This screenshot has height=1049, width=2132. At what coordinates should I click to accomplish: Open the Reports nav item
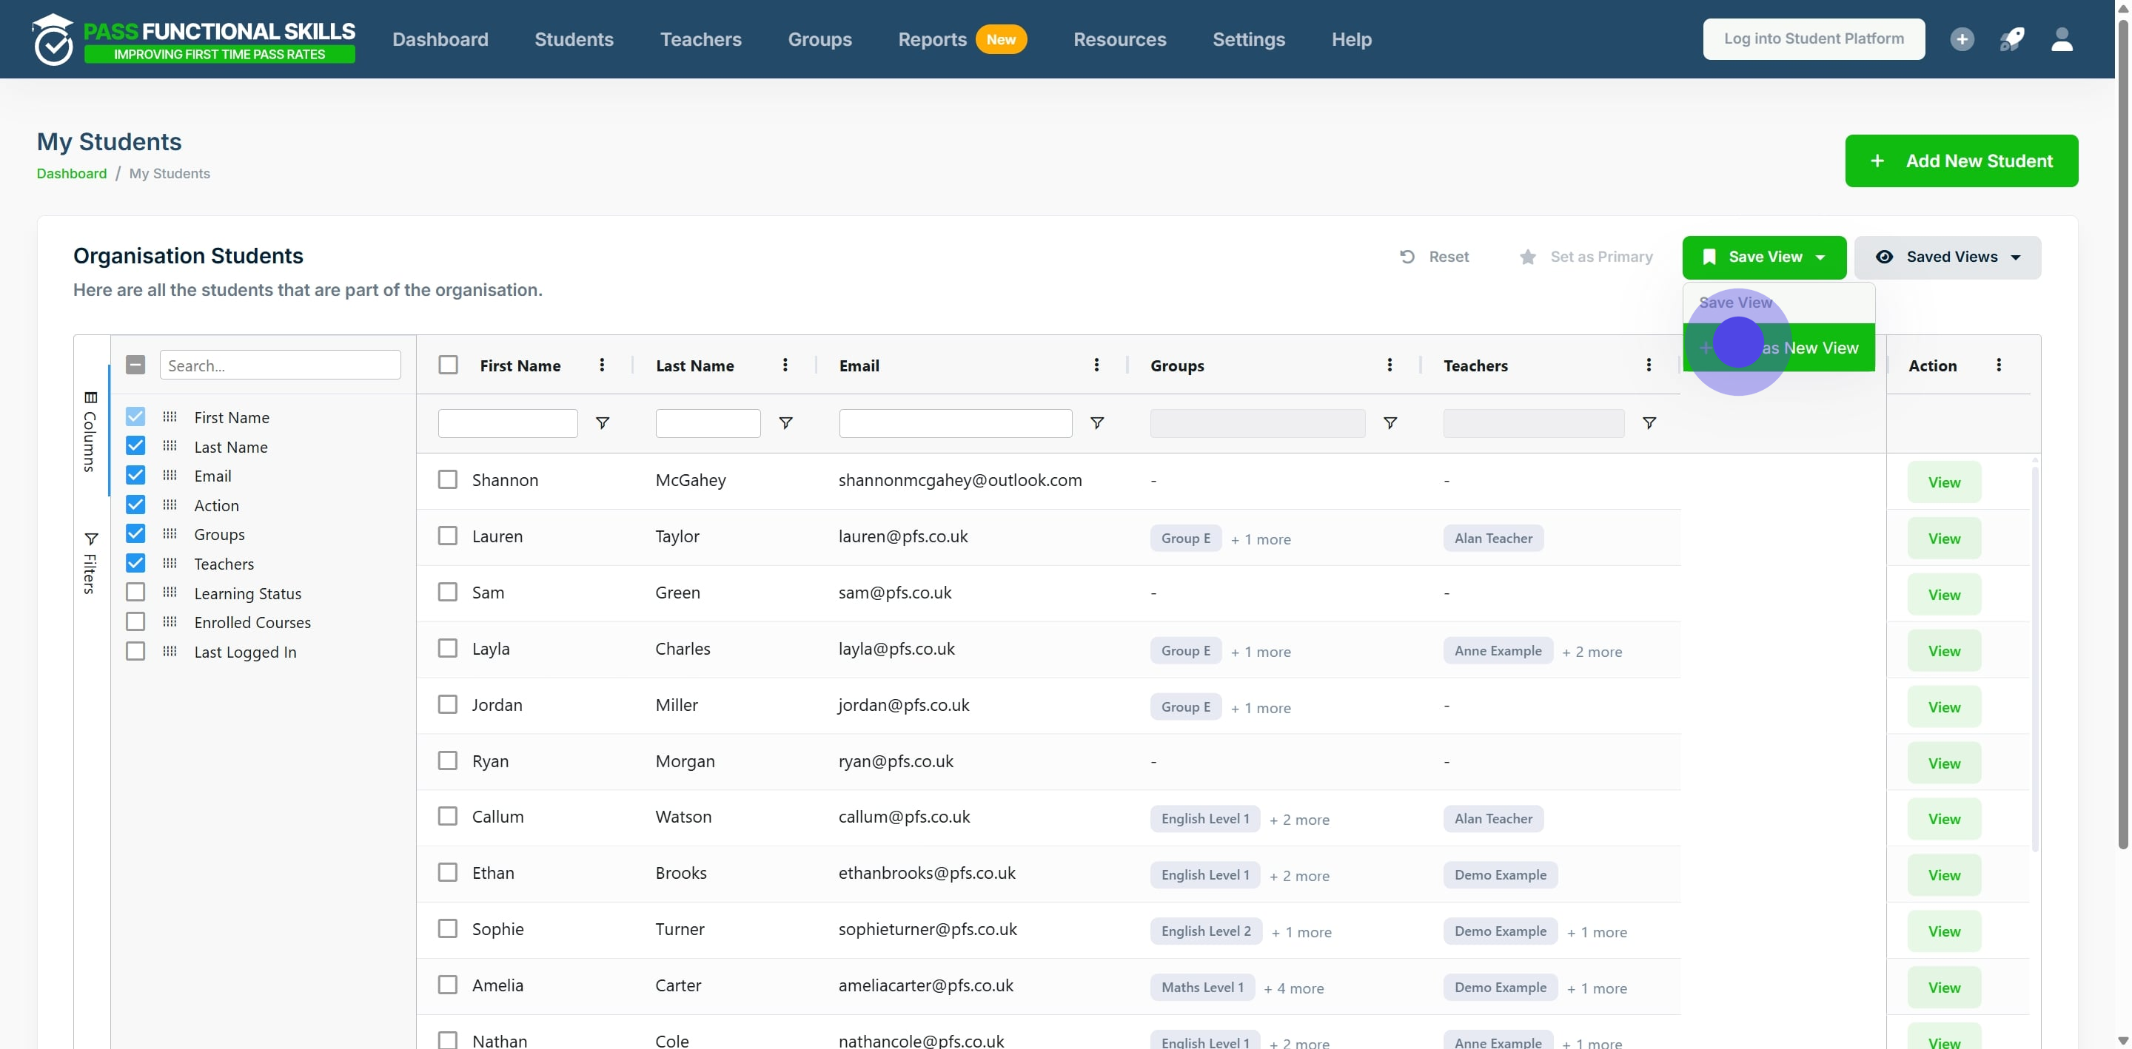click(932, 39)
